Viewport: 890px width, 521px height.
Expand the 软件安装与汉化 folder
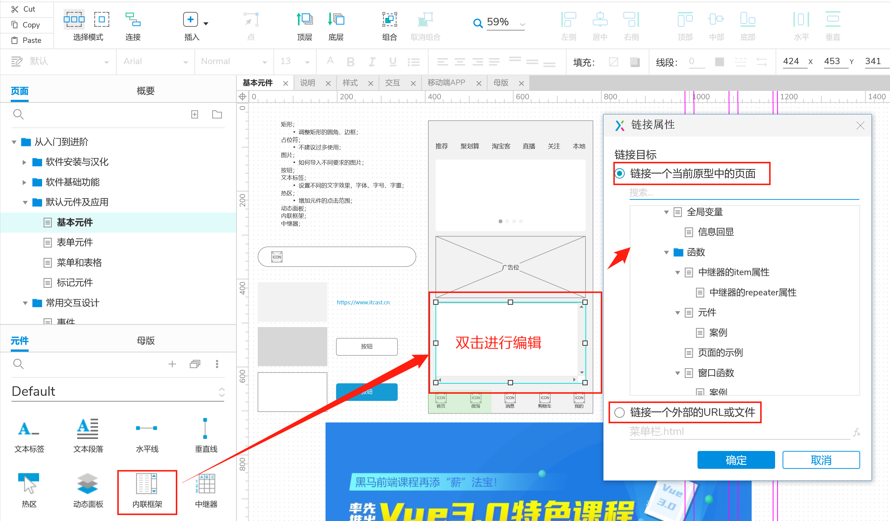point(24,162)
